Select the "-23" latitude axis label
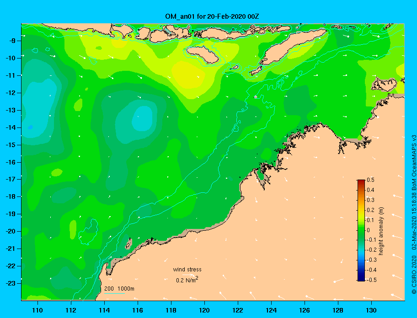Screen dimensions: 417x318 pos(10,283)
